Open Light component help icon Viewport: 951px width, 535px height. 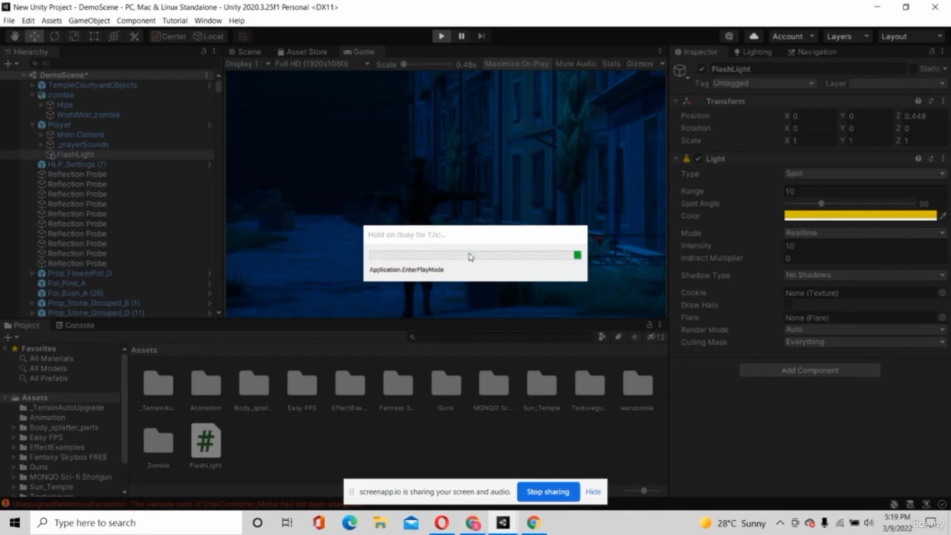(918, 159)
